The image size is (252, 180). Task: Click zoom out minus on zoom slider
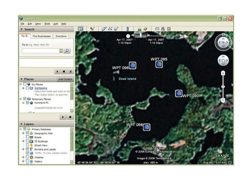click(x=223, y=100)
